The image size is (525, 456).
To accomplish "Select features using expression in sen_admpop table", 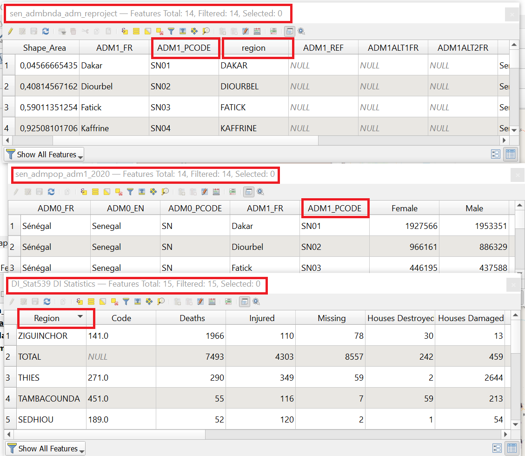I will click(x=84, y=192).
